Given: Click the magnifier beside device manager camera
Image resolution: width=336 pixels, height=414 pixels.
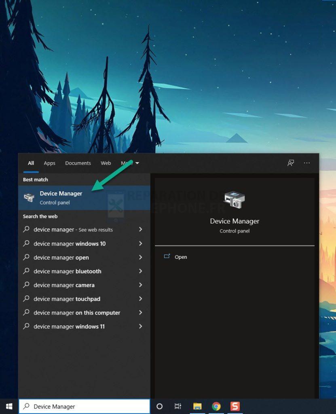Looking at the screenshot, I should pyautogui.click(x=26, y=285).
